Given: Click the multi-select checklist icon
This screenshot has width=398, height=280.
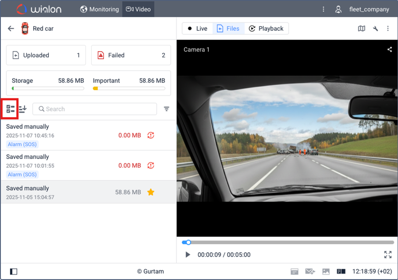Looking at the screenshot, I should [x=11, y=109].
